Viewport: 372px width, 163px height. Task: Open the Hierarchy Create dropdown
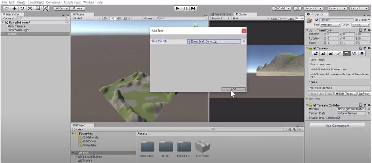click(8, 18)
